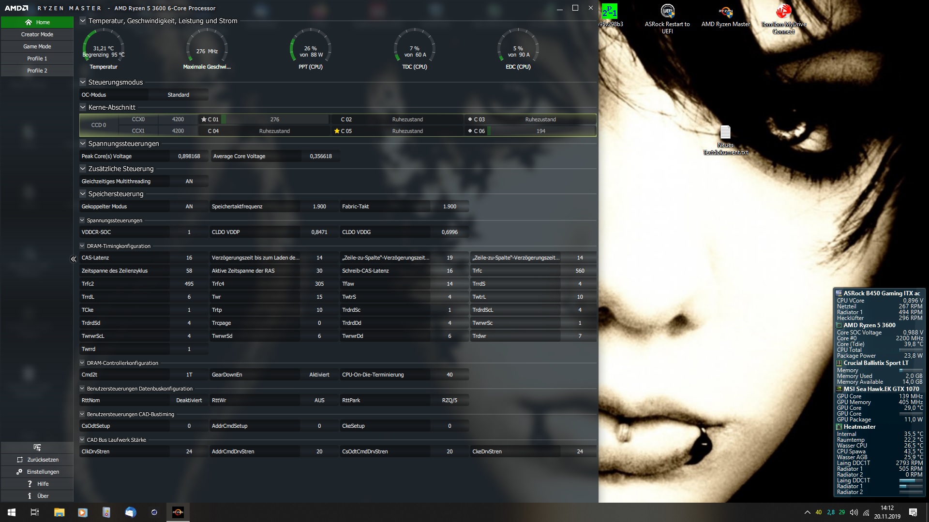Open Einstellungen in the sidebar
This screenshot has width=929, height=522.
pos(37,472)
